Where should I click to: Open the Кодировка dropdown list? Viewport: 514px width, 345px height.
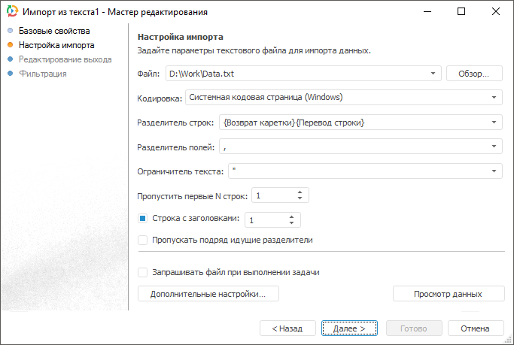pos(494,97)
